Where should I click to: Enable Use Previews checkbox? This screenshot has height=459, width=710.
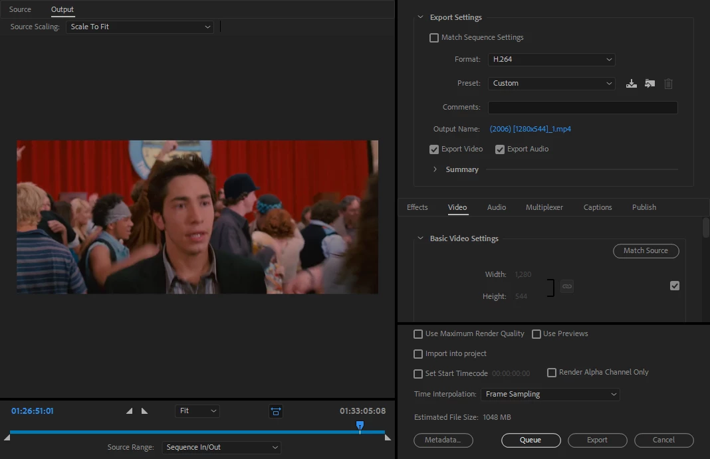536,334
